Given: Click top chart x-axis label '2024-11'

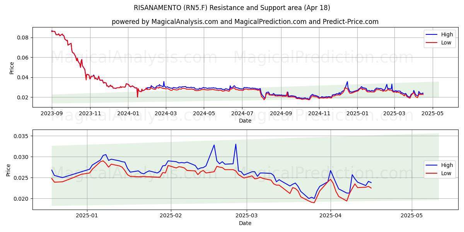Looking at the screenshot, I should [319, 113].
